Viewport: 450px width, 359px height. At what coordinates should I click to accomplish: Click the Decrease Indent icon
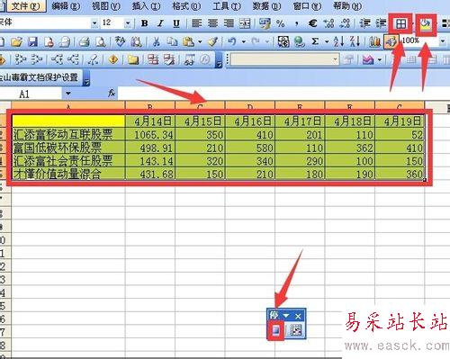coord(364,23)
